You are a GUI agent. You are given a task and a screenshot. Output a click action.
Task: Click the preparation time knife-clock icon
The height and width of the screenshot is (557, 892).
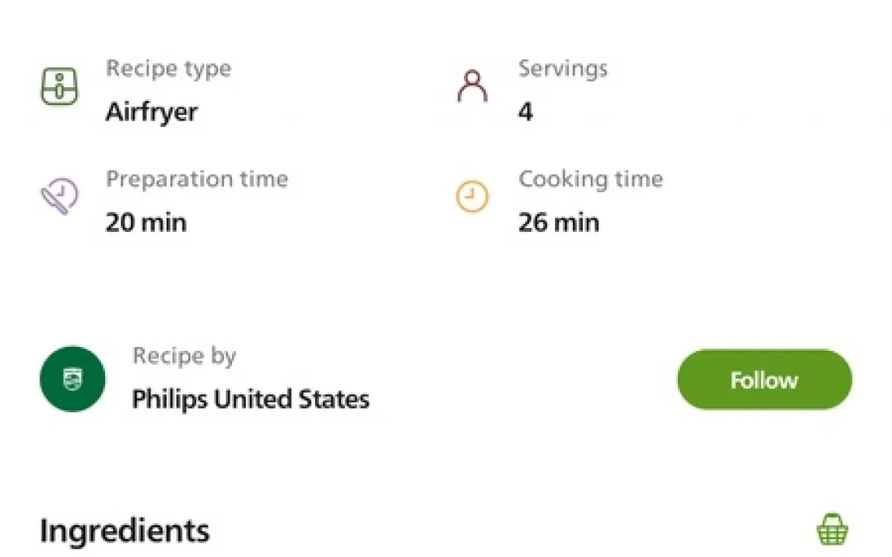tap(59, 198)
